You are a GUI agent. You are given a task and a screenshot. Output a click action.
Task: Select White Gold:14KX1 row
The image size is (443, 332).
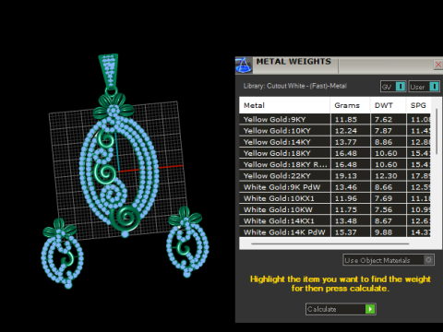click(335, 220)
